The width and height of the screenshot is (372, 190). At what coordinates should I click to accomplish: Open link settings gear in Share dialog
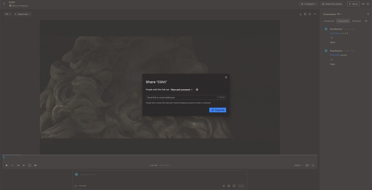197,90
